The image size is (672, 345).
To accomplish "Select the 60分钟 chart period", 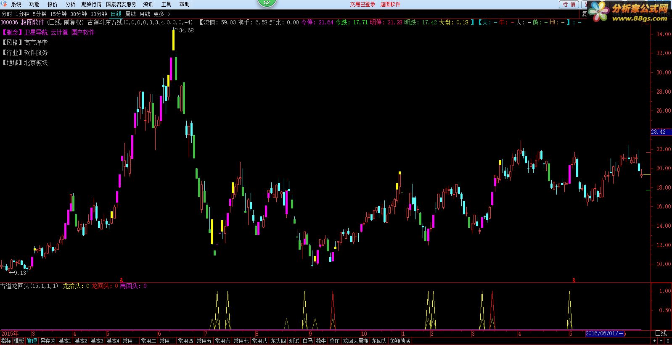I will tap(99, 14).
